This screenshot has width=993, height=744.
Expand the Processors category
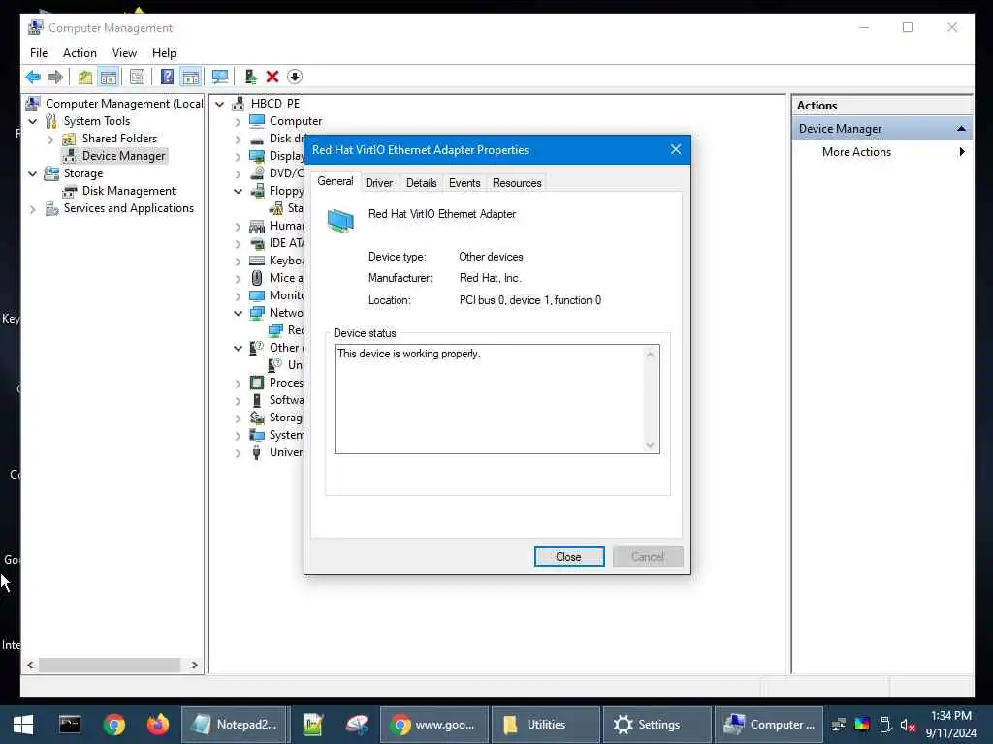(239, 384)
